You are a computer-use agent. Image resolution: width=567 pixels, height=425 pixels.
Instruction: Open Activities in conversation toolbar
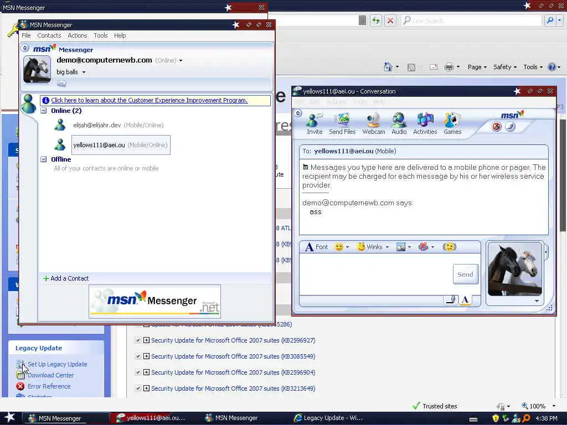[425, 123]
